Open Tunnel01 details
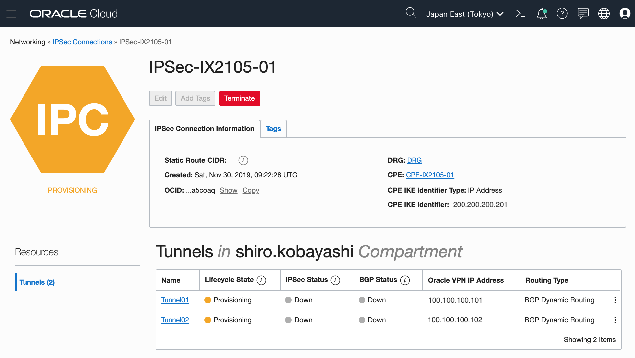Viewport: 635px width, 358px height. click(x=175, y=300)
